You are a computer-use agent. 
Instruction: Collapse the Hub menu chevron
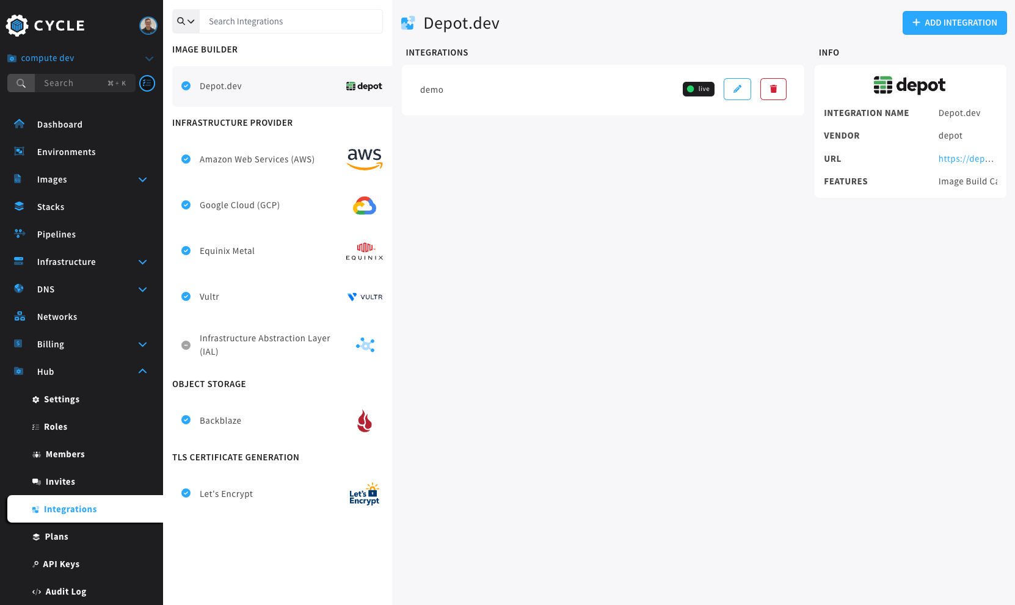click(x=143, y=371)
